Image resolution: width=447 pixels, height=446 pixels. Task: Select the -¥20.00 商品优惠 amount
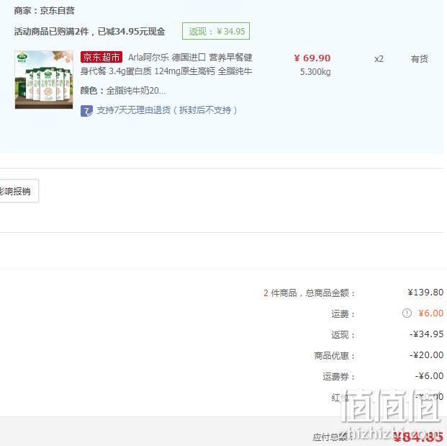(x=426, y=355)
